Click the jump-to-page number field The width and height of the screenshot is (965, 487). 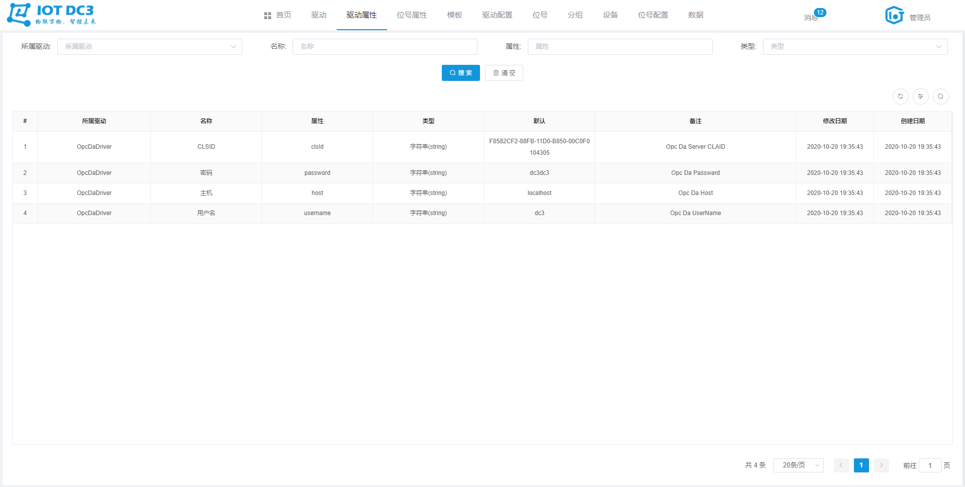930,465
